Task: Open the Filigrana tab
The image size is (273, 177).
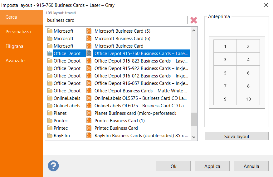Action: click(22, 46)
